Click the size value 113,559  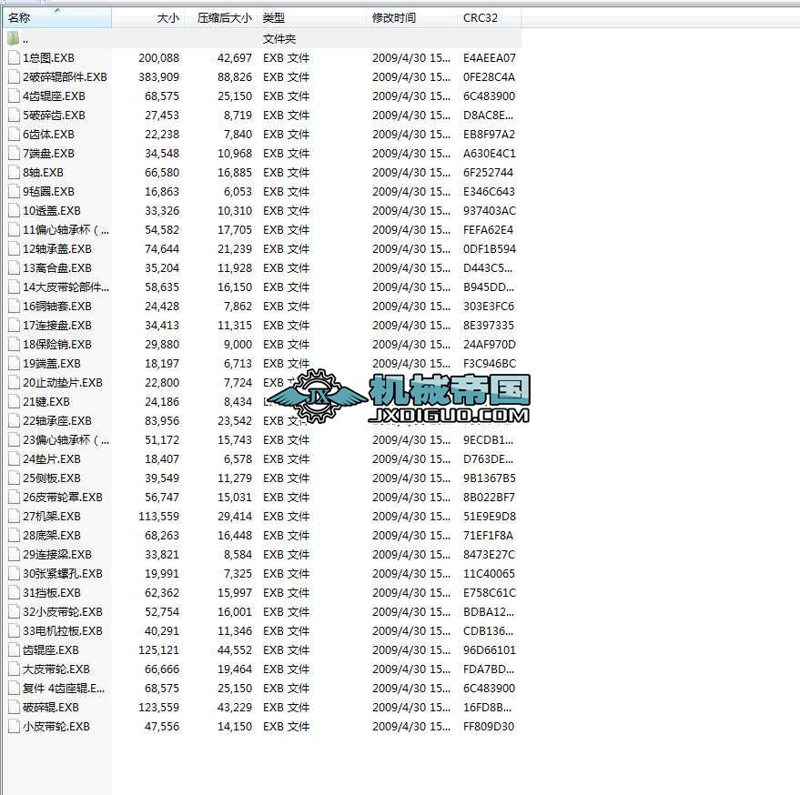pyautogui.click(x=158, y=516)
